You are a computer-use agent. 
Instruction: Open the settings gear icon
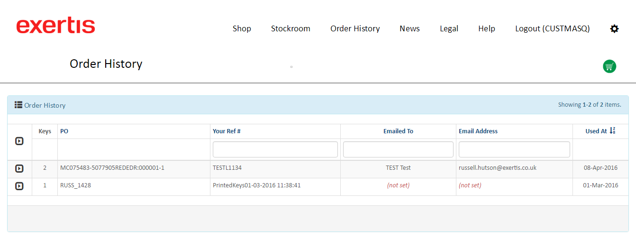(x=614, y=29)
